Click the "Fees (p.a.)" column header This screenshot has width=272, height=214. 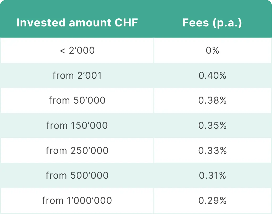(x=212, y=23)
